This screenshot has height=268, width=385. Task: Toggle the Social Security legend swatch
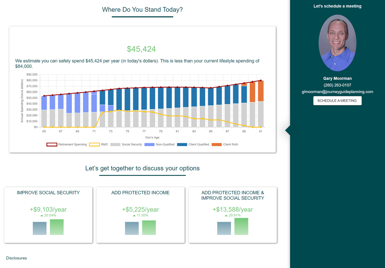115,144
